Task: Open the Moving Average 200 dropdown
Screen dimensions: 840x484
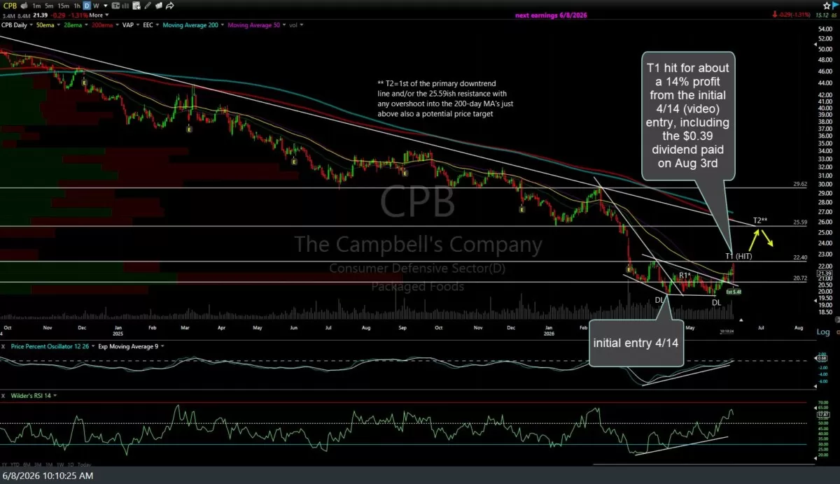Action: pos(193,25)
